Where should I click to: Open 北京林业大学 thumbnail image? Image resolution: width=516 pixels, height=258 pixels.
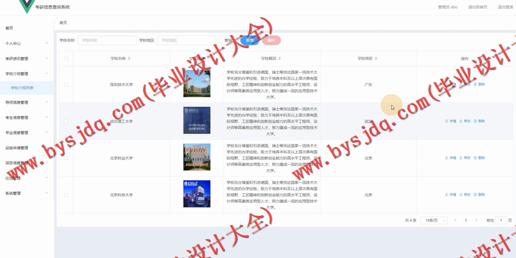pyautogui.click(x=197, y=157)
